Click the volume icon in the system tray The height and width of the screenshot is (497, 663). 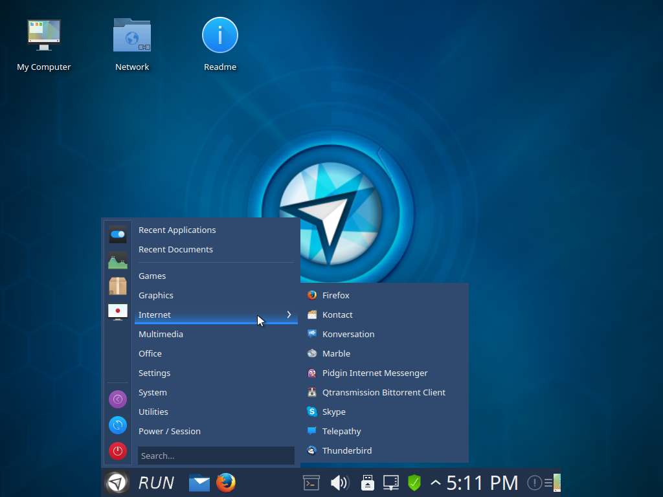point(340,482)
